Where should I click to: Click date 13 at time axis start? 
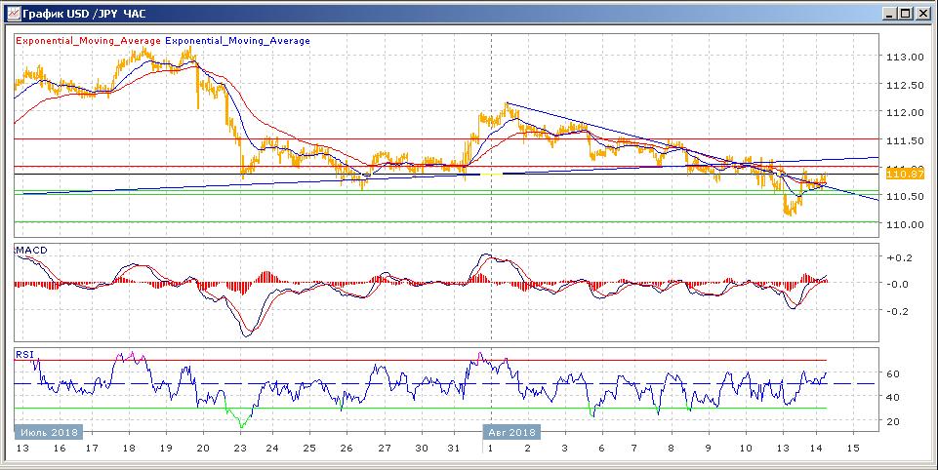(x=21, y=449)
